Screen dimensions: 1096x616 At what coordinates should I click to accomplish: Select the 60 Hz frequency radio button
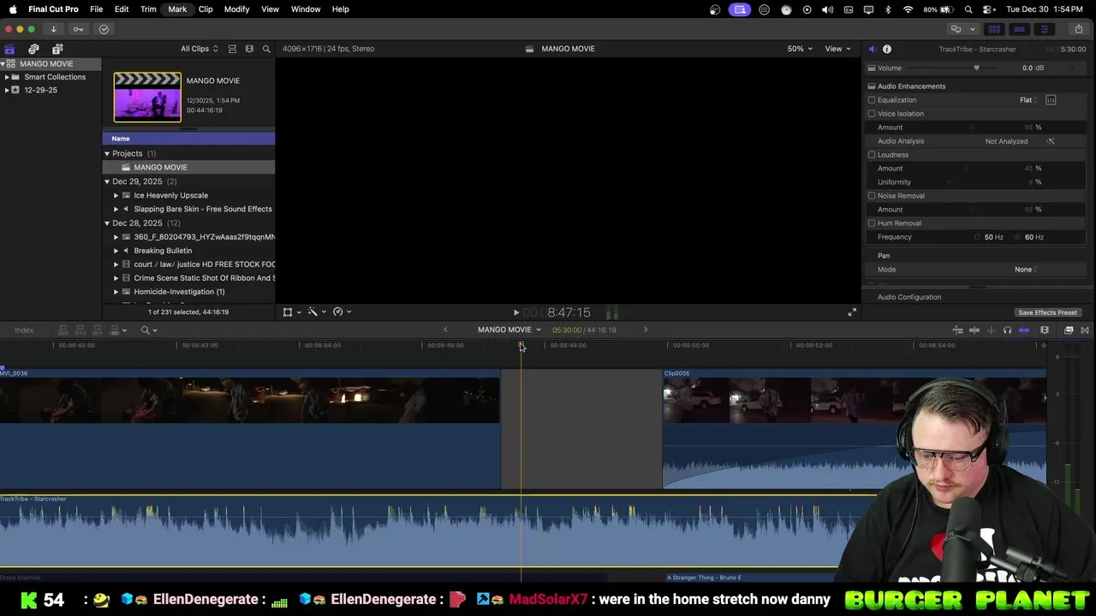(1019, 237)
